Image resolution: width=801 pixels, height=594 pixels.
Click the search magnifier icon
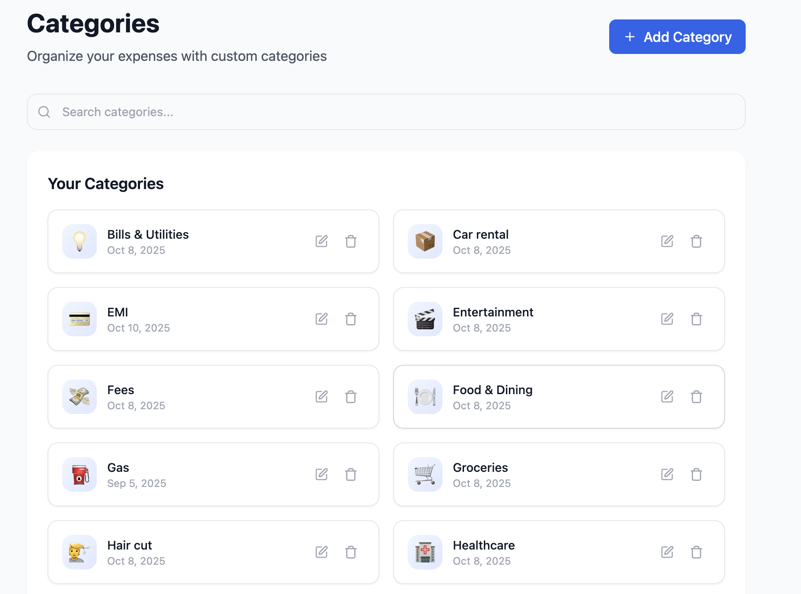coord(44,112)
